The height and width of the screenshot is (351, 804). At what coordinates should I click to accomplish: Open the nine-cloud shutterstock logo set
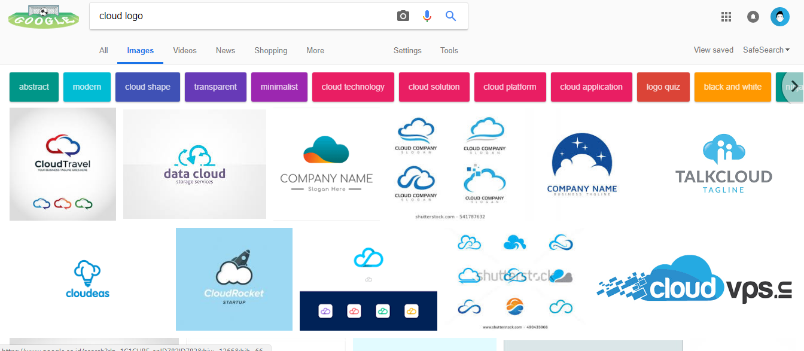click(x=515, y=279)
